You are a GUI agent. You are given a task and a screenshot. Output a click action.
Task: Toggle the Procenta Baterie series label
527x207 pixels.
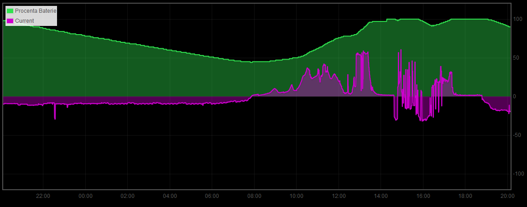[x=36, y=10]
